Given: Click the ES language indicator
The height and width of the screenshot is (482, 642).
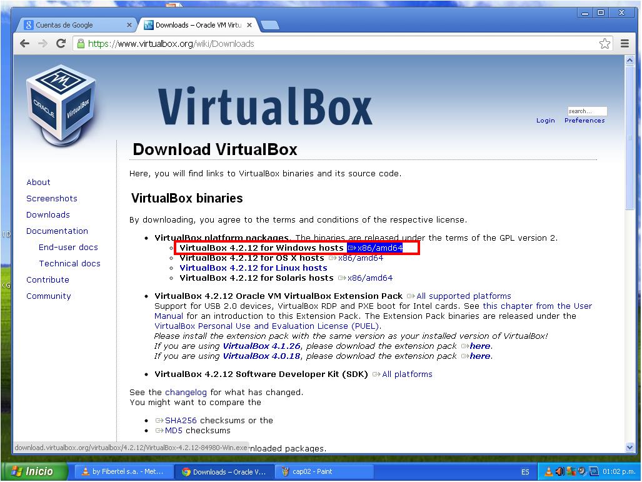Looking at the screenshot, I should pos(525,472).
